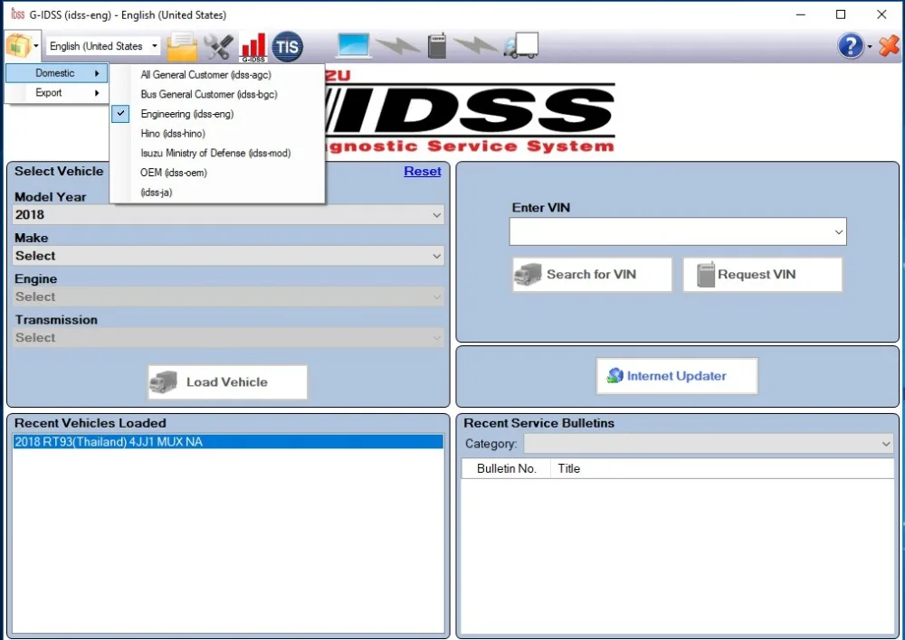Open the blue TIS icon
Image resolution: width=905 pixels, height=640 pixels.
[287, 46]
